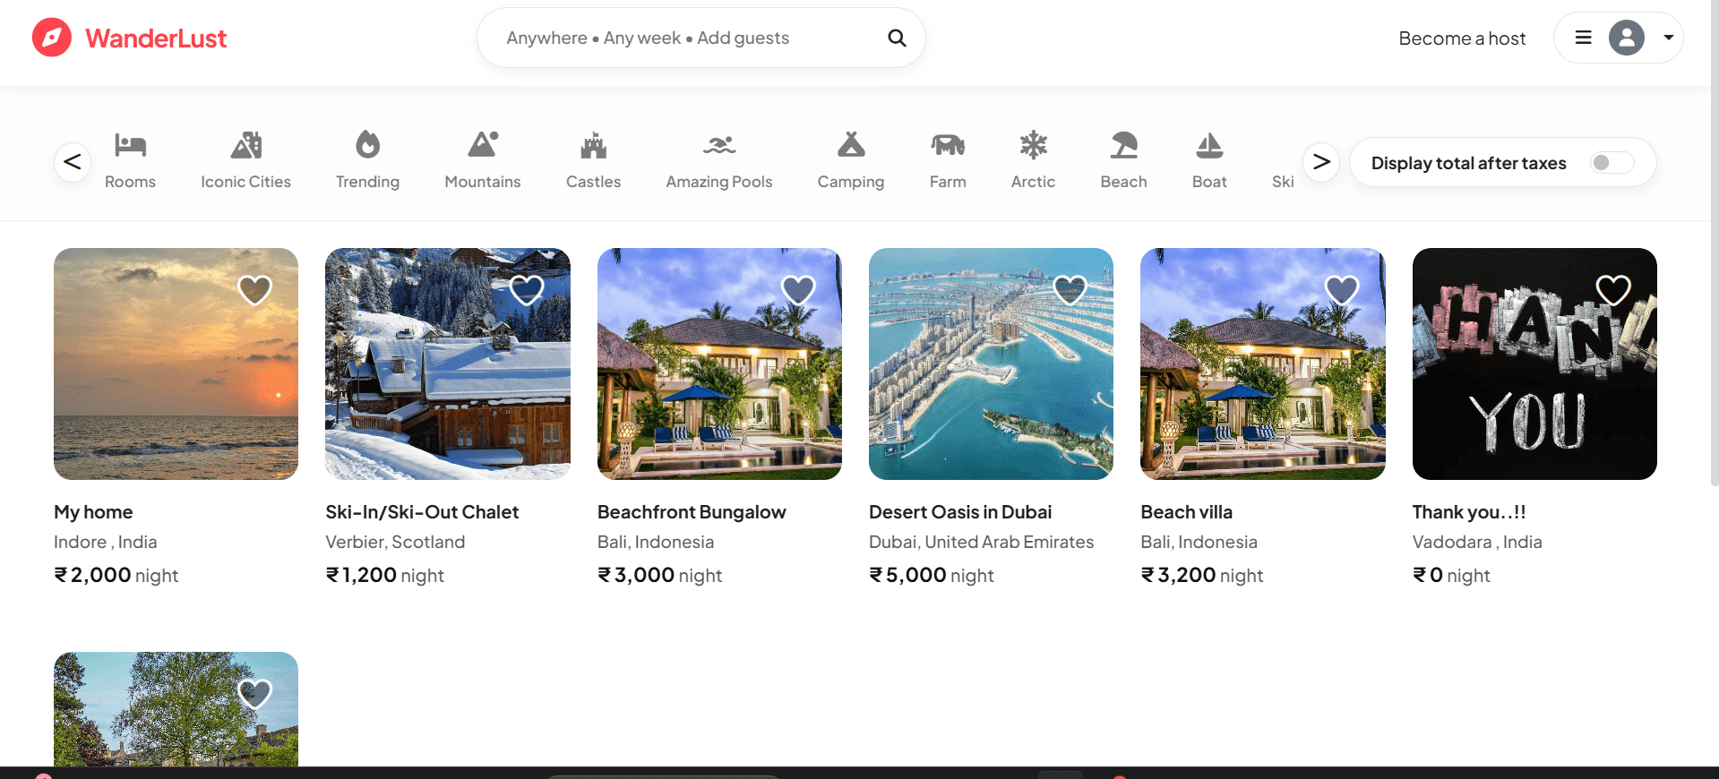The width and height of the screenshot is (1719, 779).
Task: Click the search magnifier icon
Action: pos(897,38)
